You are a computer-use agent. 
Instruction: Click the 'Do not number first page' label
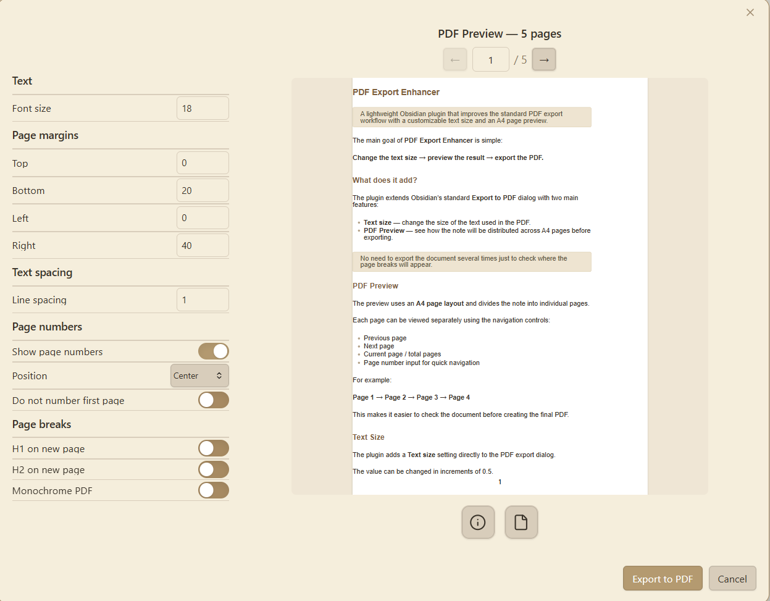[68, 401]
